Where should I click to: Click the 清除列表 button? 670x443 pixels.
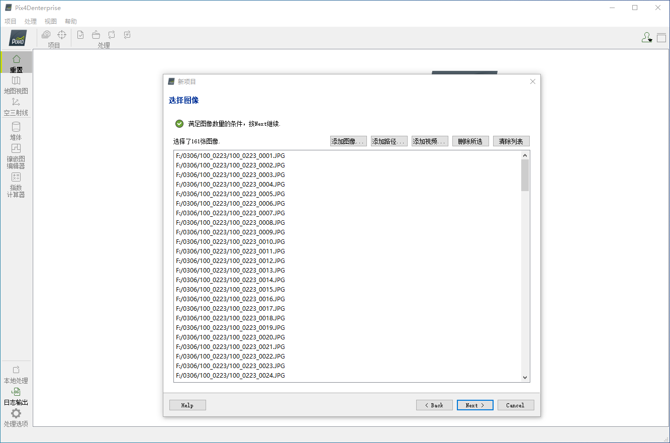click(511, 141)
